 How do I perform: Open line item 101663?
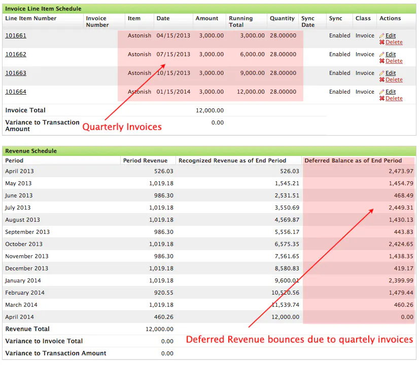(16, 73)
